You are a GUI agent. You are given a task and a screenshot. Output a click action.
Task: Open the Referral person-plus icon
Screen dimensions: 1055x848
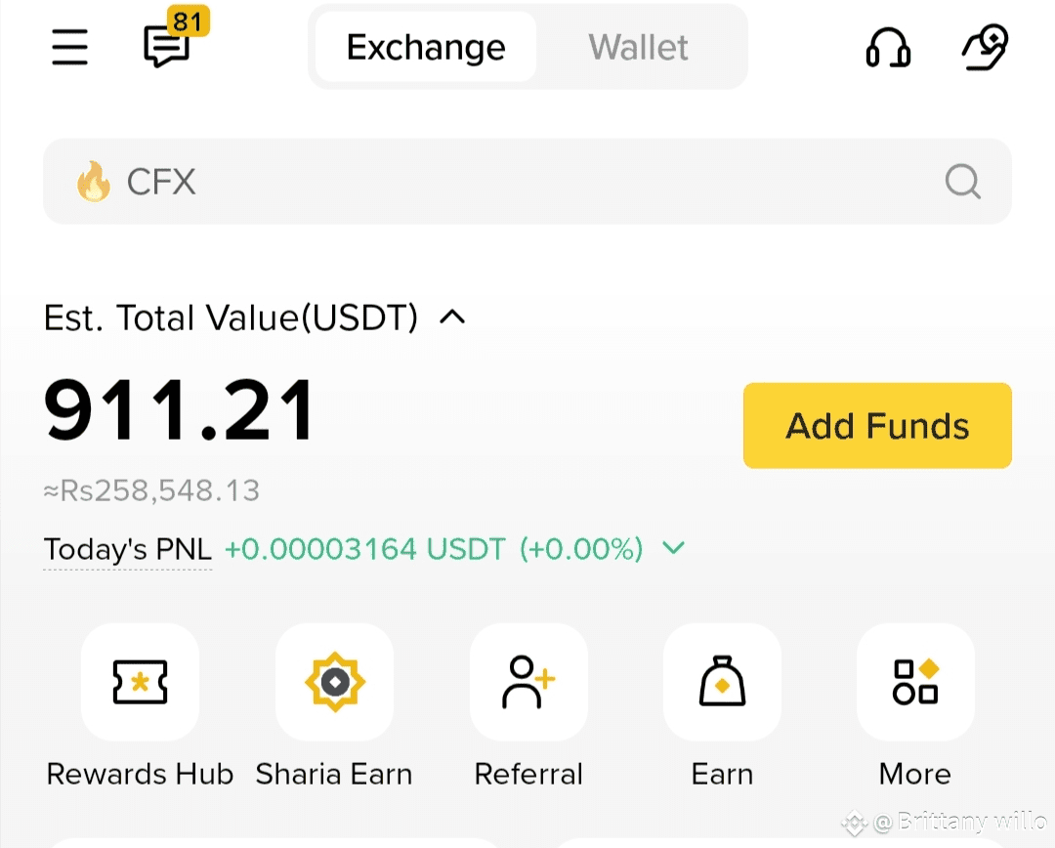(528, 682)
